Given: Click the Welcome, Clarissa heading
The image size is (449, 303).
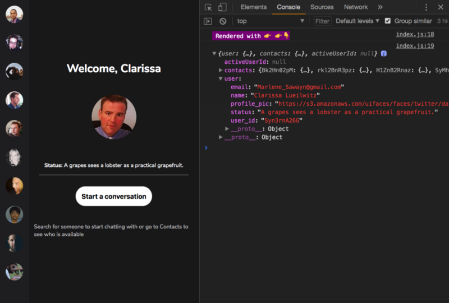Looking at the screenshot, I should click(114, 68).
